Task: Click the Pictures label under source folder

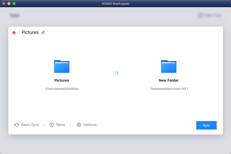Action: 62,80
